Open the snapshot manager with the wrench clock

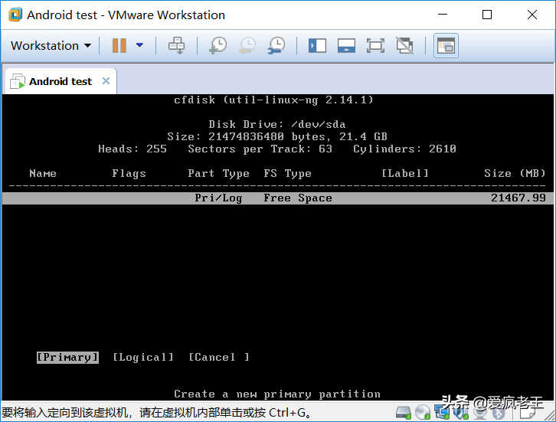pos(276,46)
